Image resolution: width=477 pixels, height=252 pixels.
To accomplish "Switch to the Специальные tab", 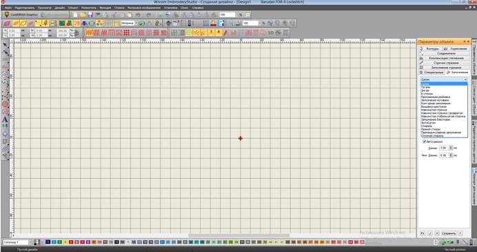I will tap(432, 72).
